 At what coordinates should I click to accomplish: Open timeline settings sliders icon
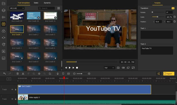tap(158, 74)
